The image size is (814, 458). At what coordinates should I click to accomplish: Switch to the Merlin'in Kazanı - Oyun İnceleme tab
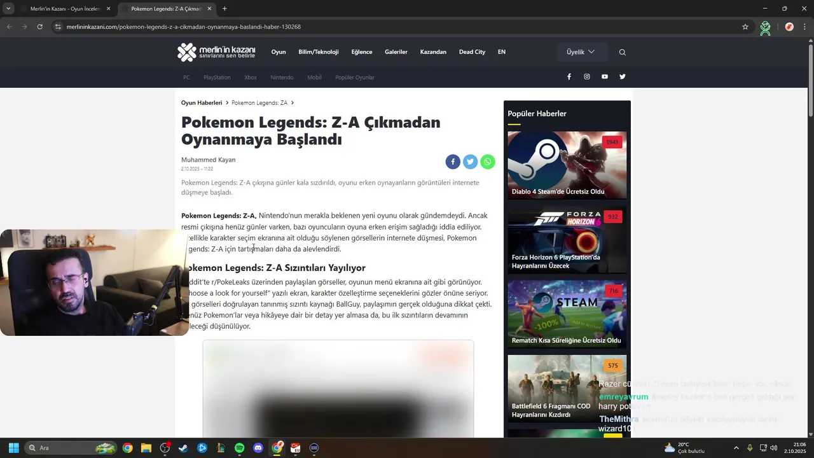[x=66, y=9]
